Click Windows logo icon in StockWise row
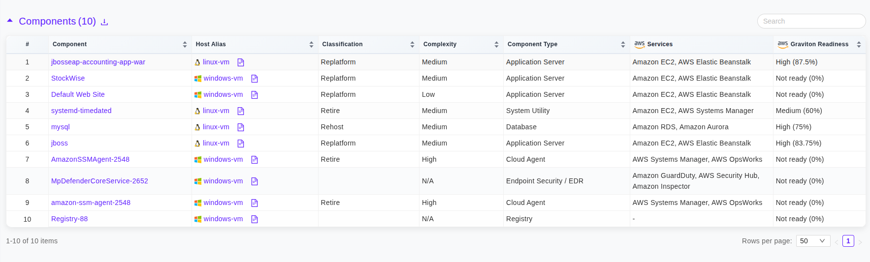 coord(198,79)
